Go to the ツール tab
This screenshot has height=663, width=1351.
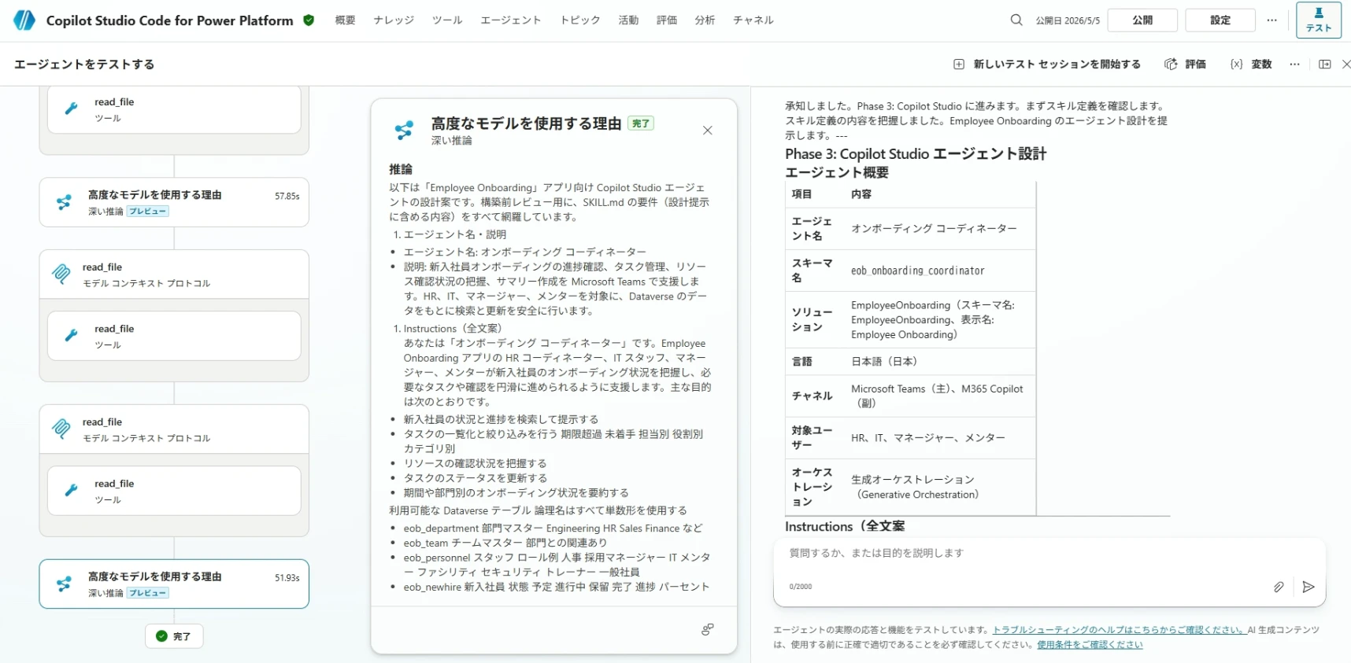pyautogui.click(x=447, y=20)
